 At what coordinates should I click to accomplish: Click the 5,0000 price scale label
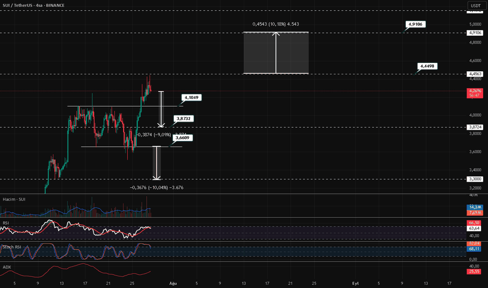pos(475,24)
